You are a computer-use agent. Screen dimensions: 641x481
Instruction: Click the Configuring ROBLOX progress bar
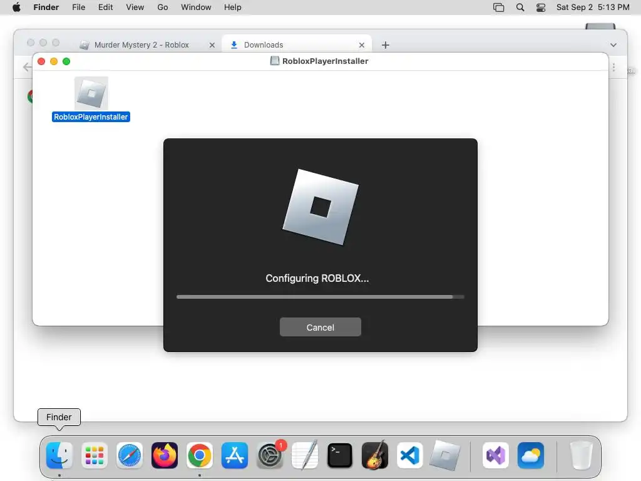point(320,297)
